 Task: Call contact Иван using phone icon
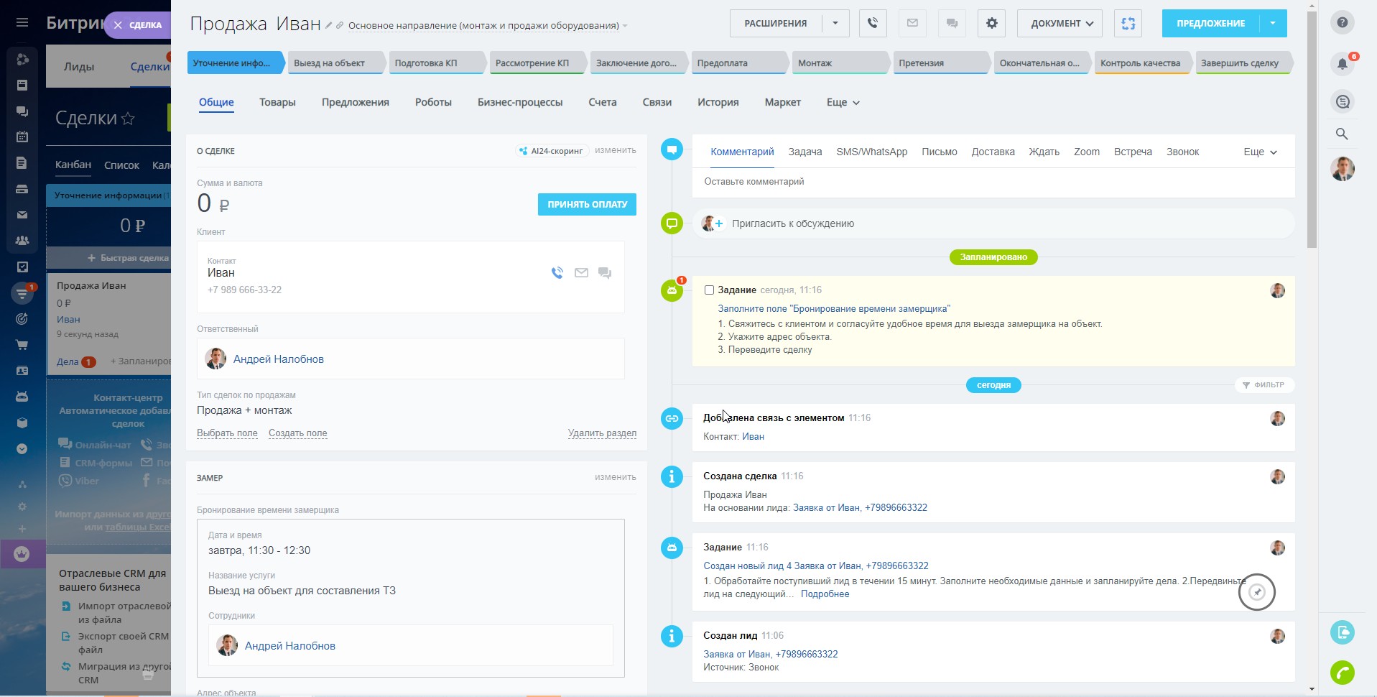[557, 273]
